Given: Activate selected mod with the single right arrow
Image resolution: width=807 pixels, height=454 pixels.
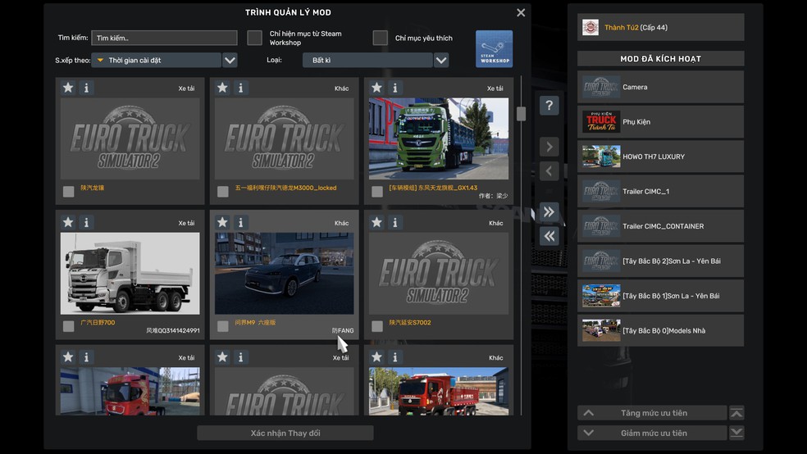Looking at the screenshot, I should 549,147.
